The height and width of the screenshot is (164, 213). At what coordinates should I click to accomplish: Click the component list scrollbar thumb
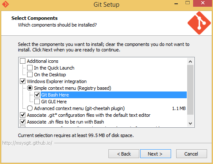190,90
